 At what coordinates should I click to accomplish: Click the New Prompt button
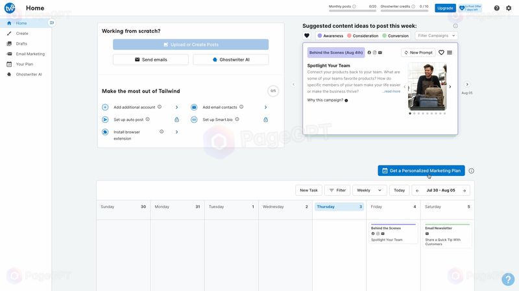[418, 52]
